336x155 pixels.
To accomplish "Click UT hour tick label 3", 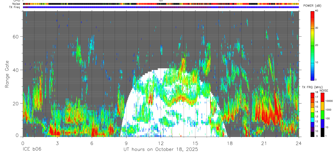I will (x=57, y=143).
